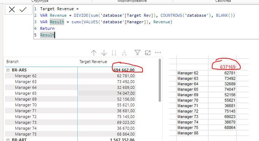Click the drill up arrow icon
The height and width of the screenshot is (141, 259).
pos(94,53)
